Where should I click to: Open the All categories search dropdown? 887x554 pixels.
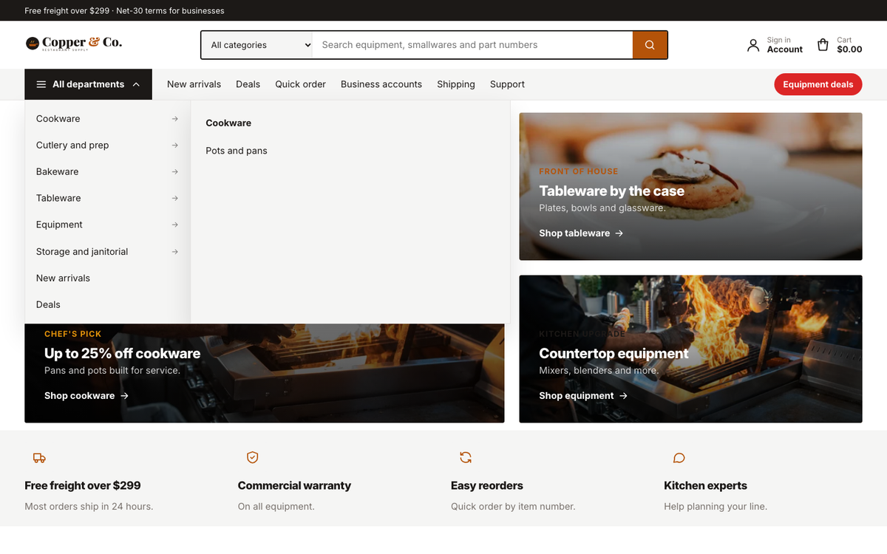(257, 45)
